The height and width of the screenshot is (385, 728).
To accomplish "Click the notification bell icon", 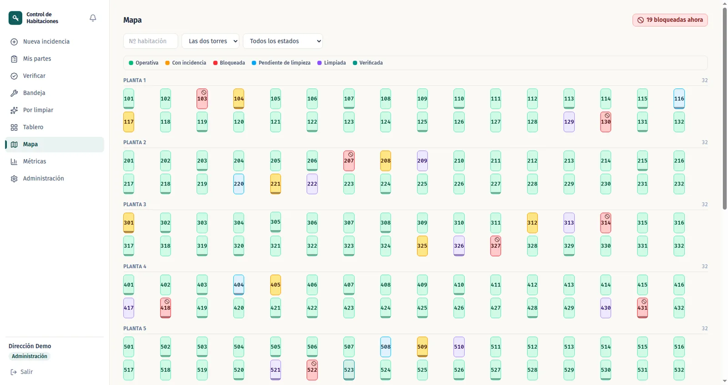I will pyautogui.click(x=93, y=18).
